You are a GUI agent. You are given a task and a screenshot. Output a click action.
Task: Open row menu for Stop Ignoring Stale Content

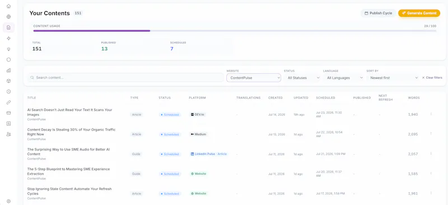click(431, 193)
